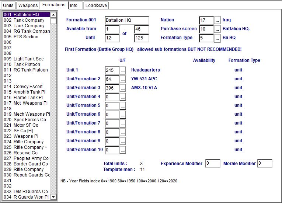Open the Info tab
Viewport: 282px width, 203px height.
[x=74, y=6]
